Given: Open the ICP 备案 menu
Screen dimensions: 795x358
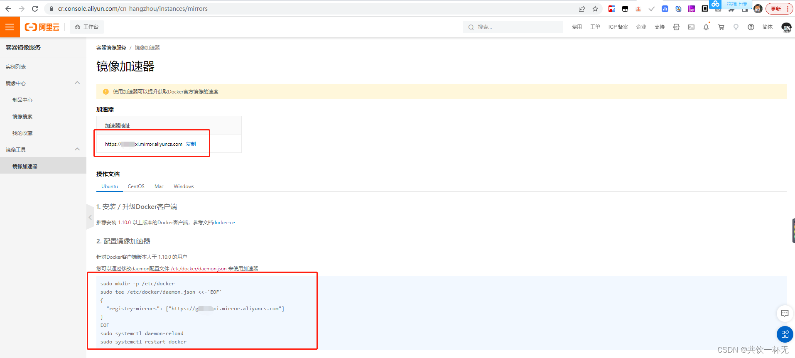Looking at the screenshot, I should click(618, 27).
